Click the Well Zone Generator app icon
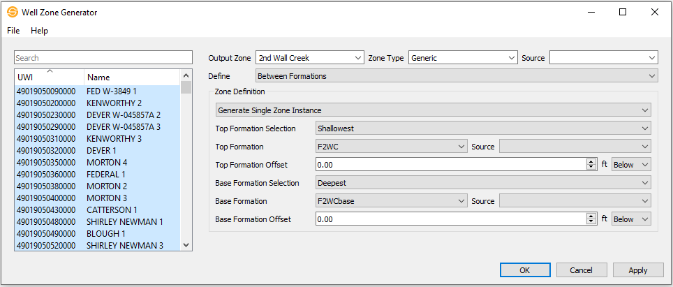This screenshot has width=673, height=287. tap(12, 12)
